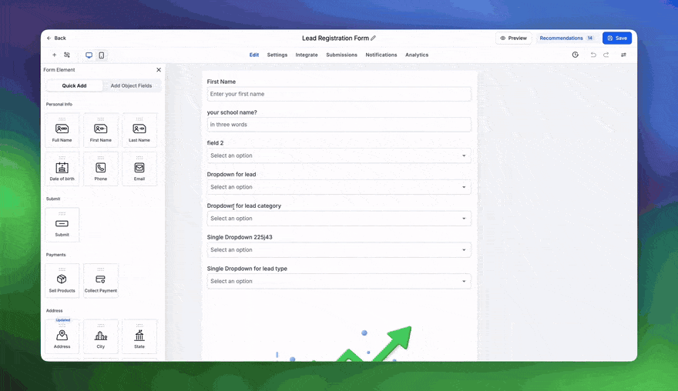
Task: Open the Integrate tab
Action: [307, 55]
